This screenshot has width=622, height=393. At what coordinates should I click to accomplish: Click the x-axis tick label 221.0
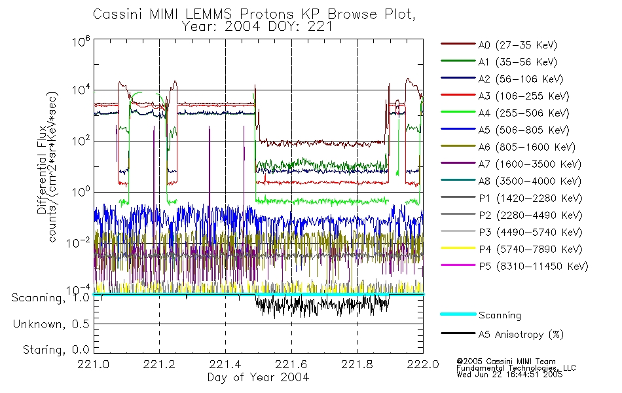coord(94,364)
